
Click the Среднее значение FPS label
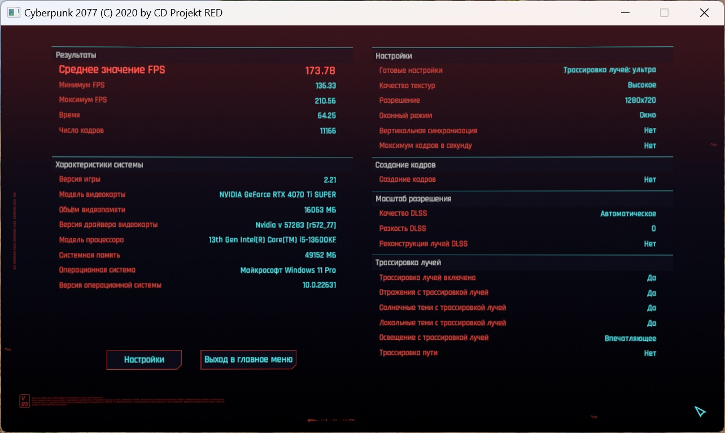(x=112, y=70)
